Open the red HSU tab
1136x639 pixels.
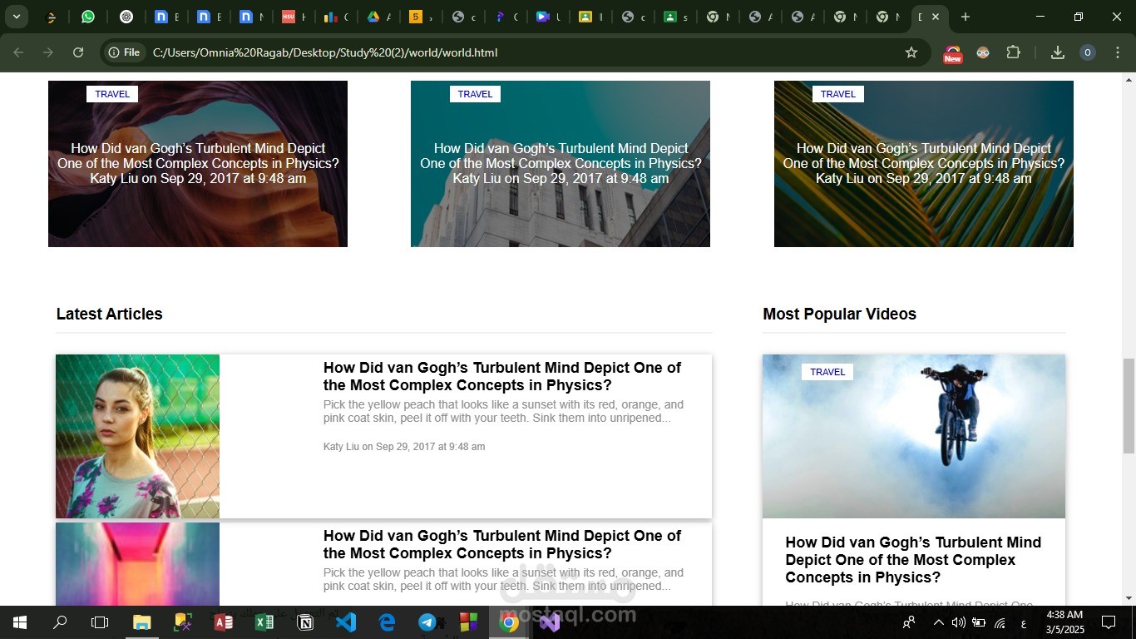pyautogui.click(x=289, y=17)
